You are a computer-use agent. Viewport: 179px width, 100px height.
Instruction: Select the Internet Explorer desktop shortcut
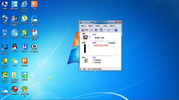pos(24,6)
